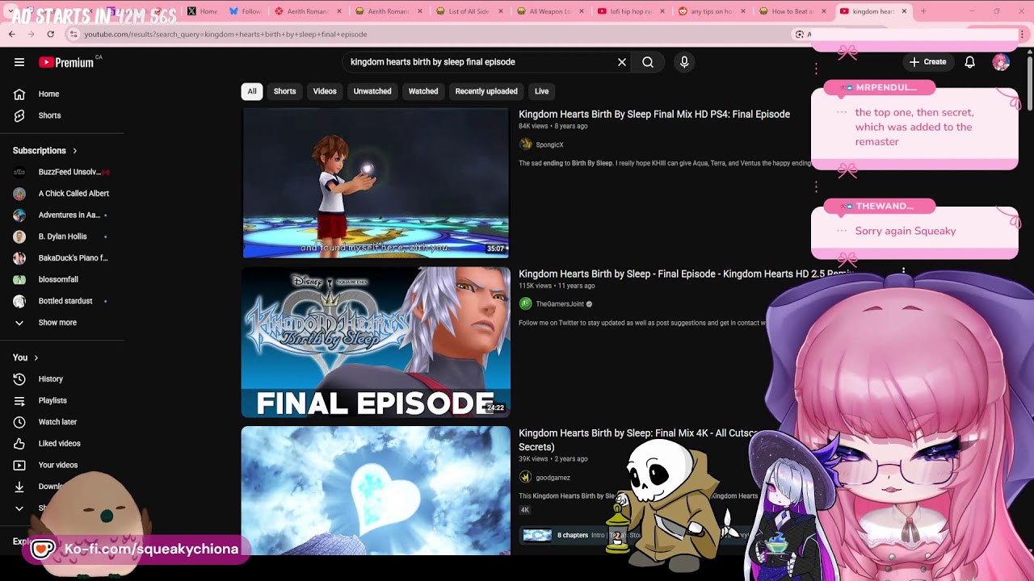Open the FINAL EPISODE thumbnail video

tap(376, 342)
